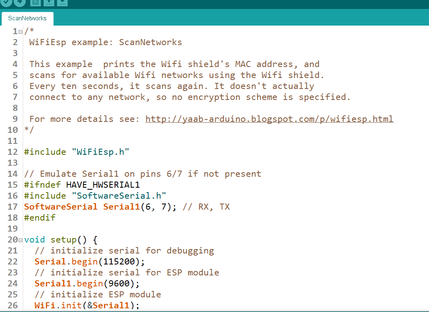The height and width of the screenshot is (312, 429).
Task: Click the // RX, TX comment
Action: 207,206
